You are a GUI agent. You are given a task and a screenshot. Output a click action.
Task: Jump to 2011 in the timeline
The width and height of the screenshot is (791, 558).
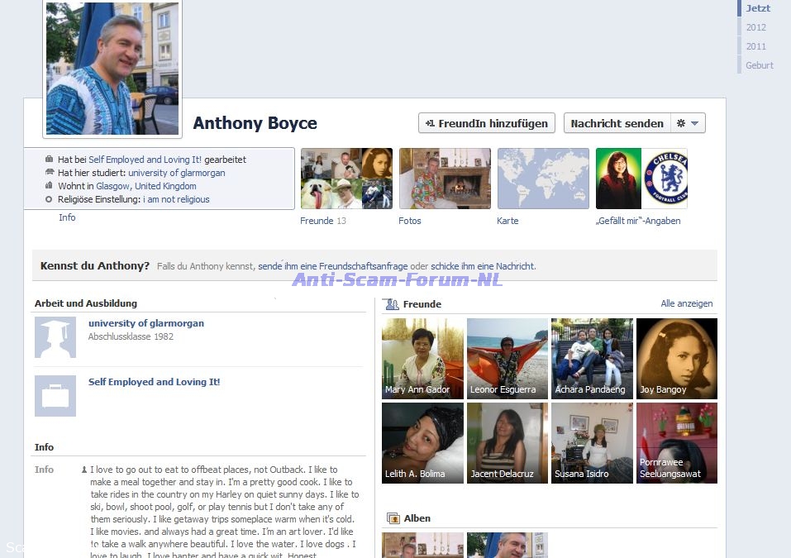[x=755, y=46]
